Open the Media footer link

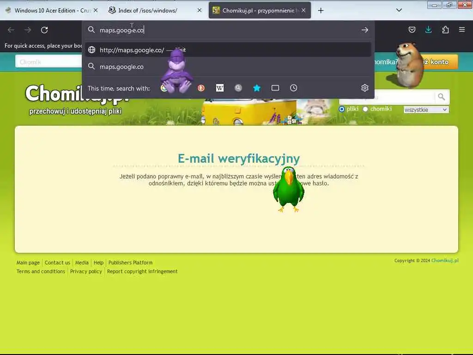[82, 263]
